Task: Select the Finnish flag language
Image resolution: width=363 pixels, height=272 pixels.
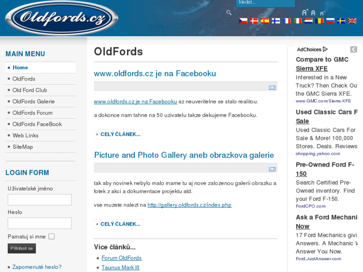Action: tap(276, 21)
